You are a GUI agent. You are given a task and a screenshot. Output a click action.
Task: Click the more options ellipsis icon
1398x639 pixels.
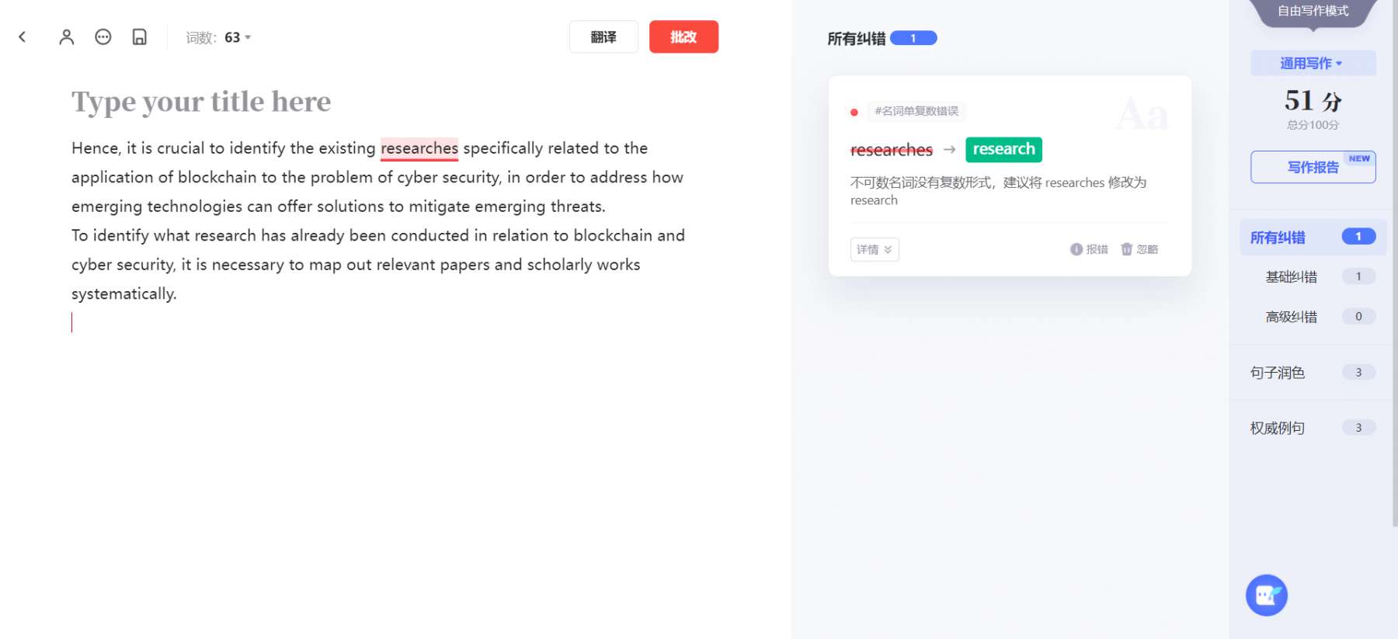pyautogui.click(x=103, y=36)
